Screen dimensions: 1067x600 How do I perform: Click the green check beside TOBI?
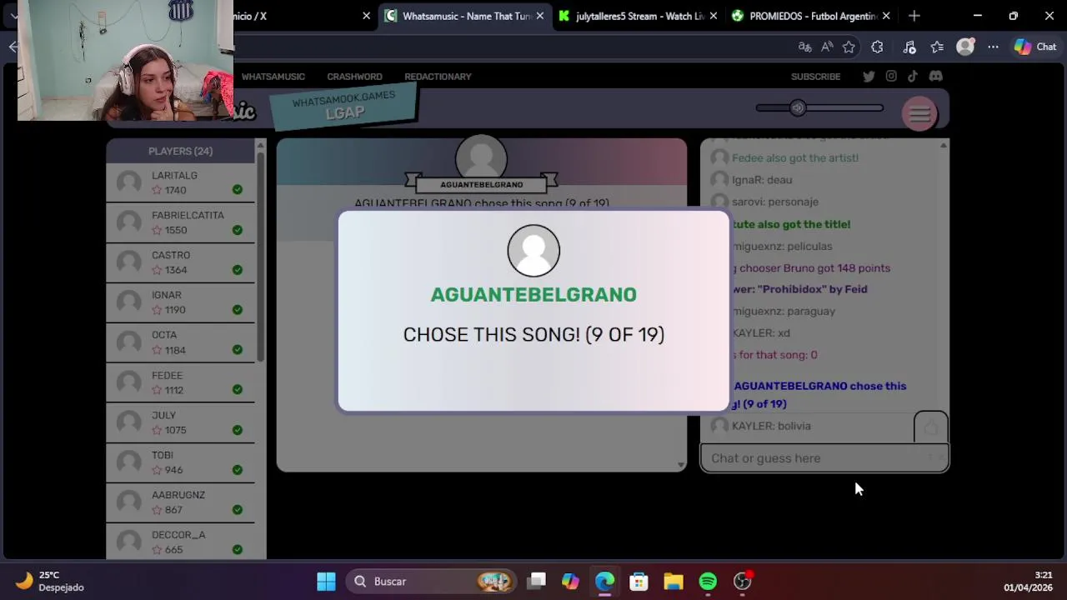click(238, 470)
